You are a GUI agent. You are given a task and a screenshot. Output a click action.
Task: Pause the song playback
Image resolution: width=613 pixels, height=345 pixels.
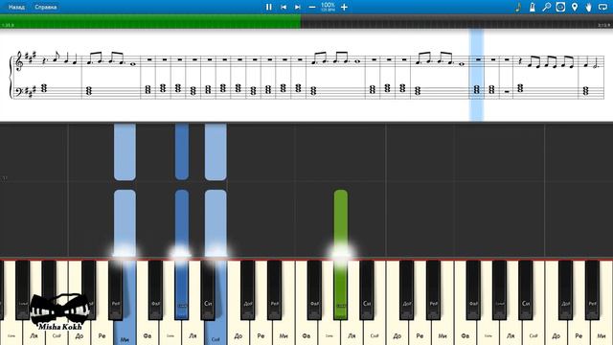coord(268,7)
